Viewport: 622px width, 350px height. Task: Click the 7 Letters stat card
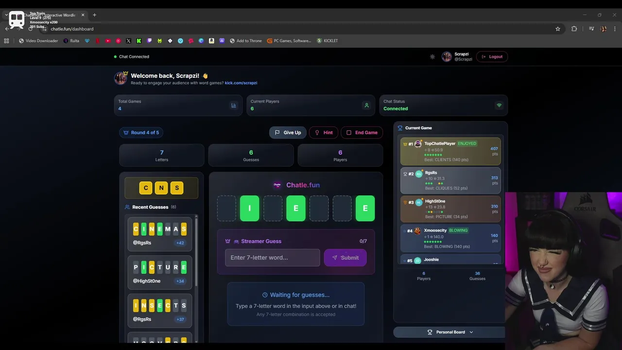coord(162,156)
